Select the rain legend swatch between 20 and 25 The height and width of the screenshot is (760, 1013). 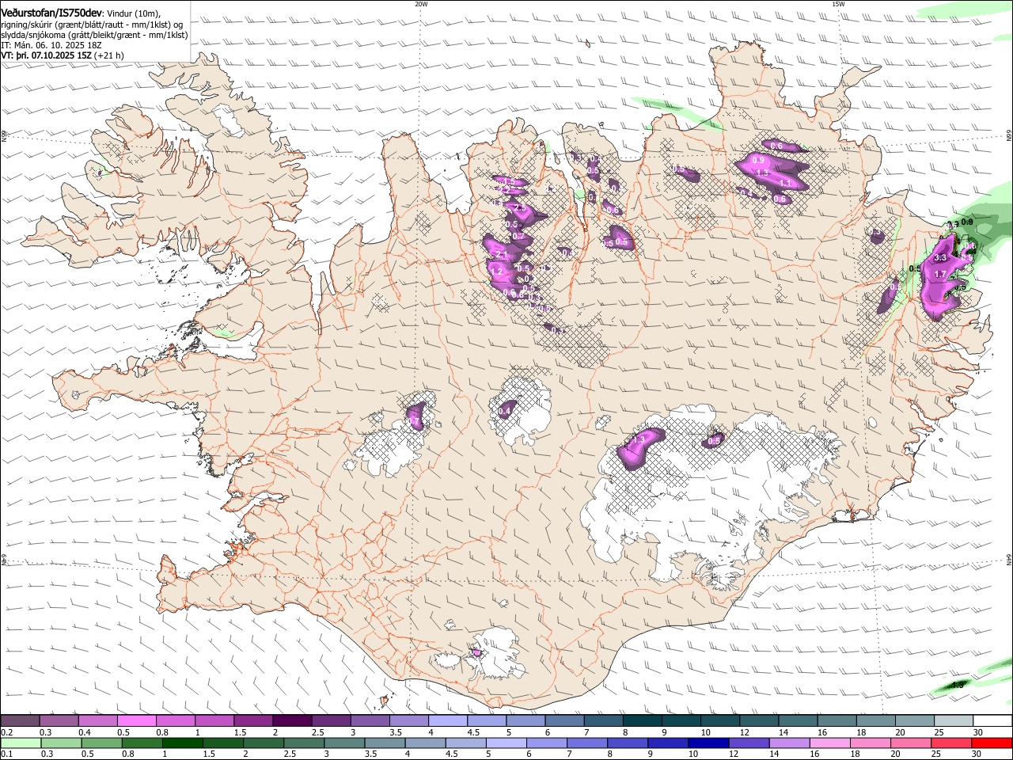(x=910, y=743)
